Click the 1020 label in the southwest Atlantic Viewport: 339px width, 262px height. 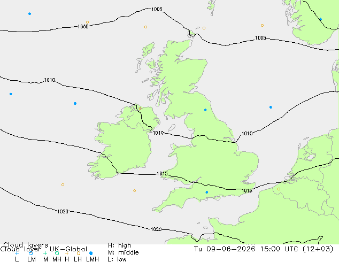click(63, 211)
